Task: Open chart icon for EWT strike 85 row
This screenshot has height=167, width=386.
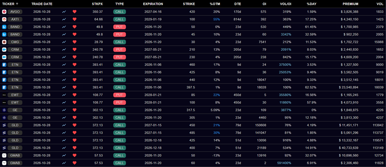Action: coord(64,95)
